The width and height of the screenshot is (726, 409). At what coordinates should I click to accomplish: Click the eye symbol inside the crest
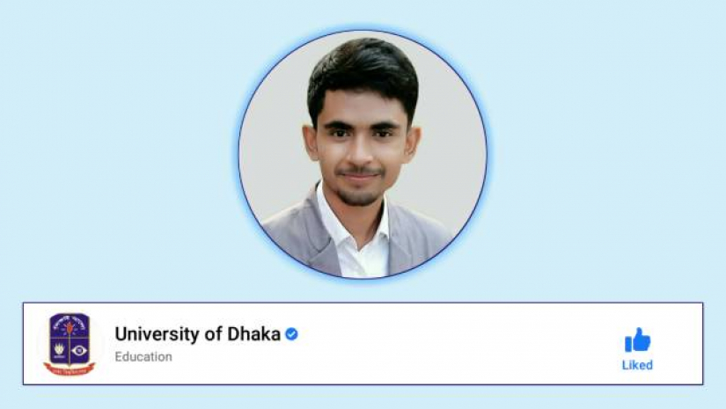[79, 350]
